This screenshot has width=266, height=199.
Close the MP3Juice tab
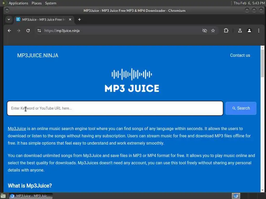[x=70, y=19]
